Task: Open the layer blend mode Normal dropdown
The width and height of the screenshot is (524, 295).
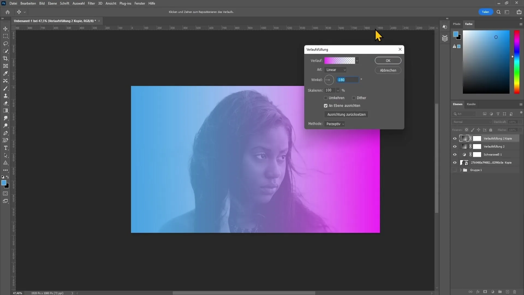Action: click(x=471, y=122)
